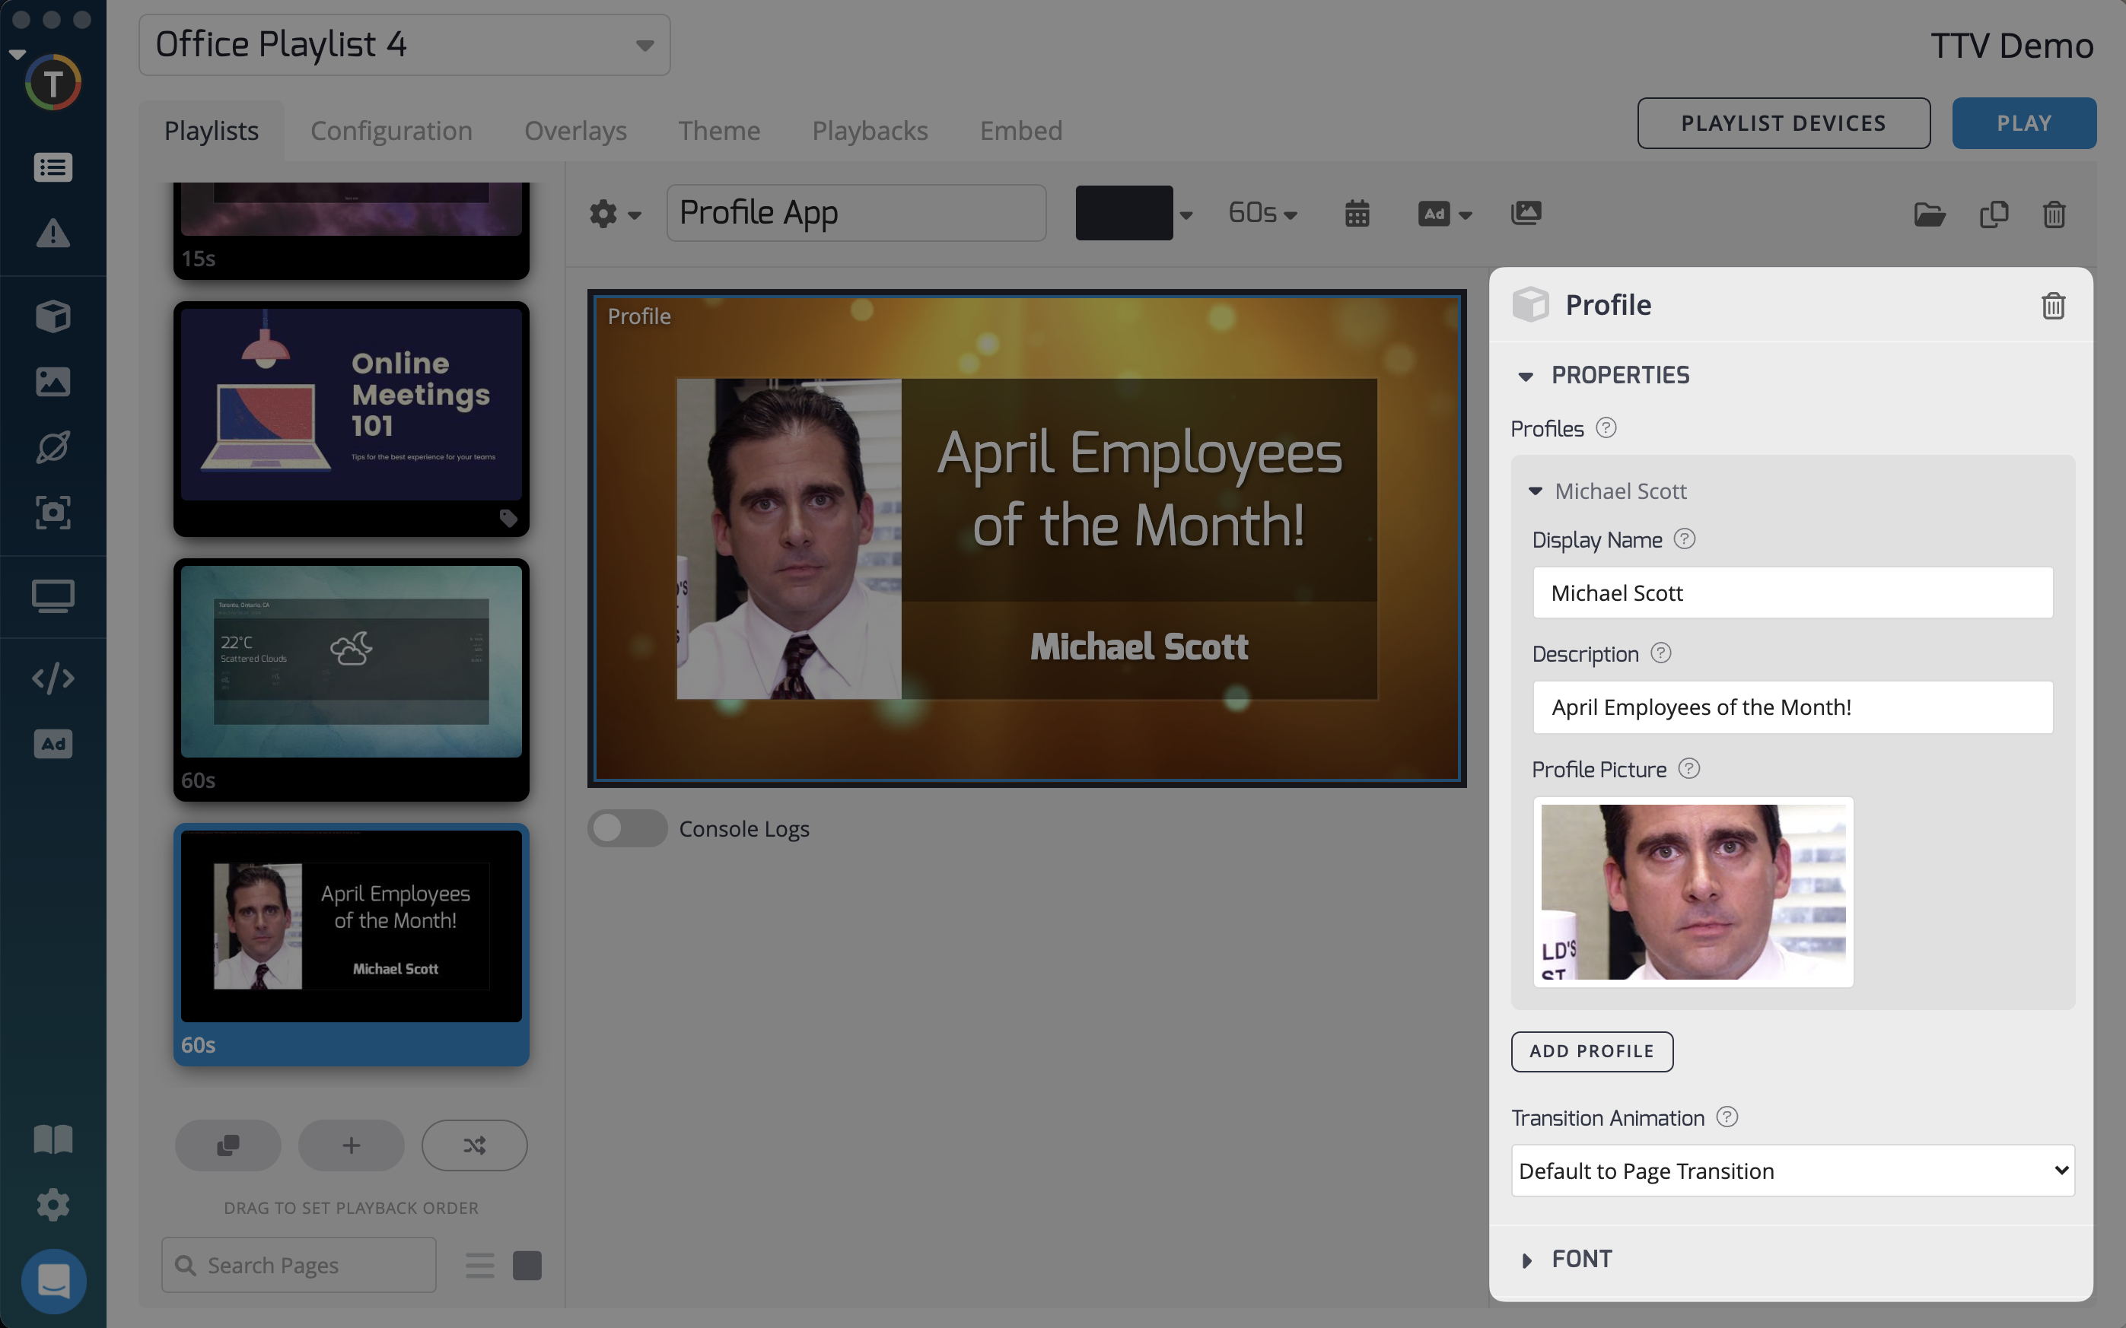Click the calendar schedule icon in the toolbar
This screenshot has width=2126, height=1328.
coord(1357,214)
